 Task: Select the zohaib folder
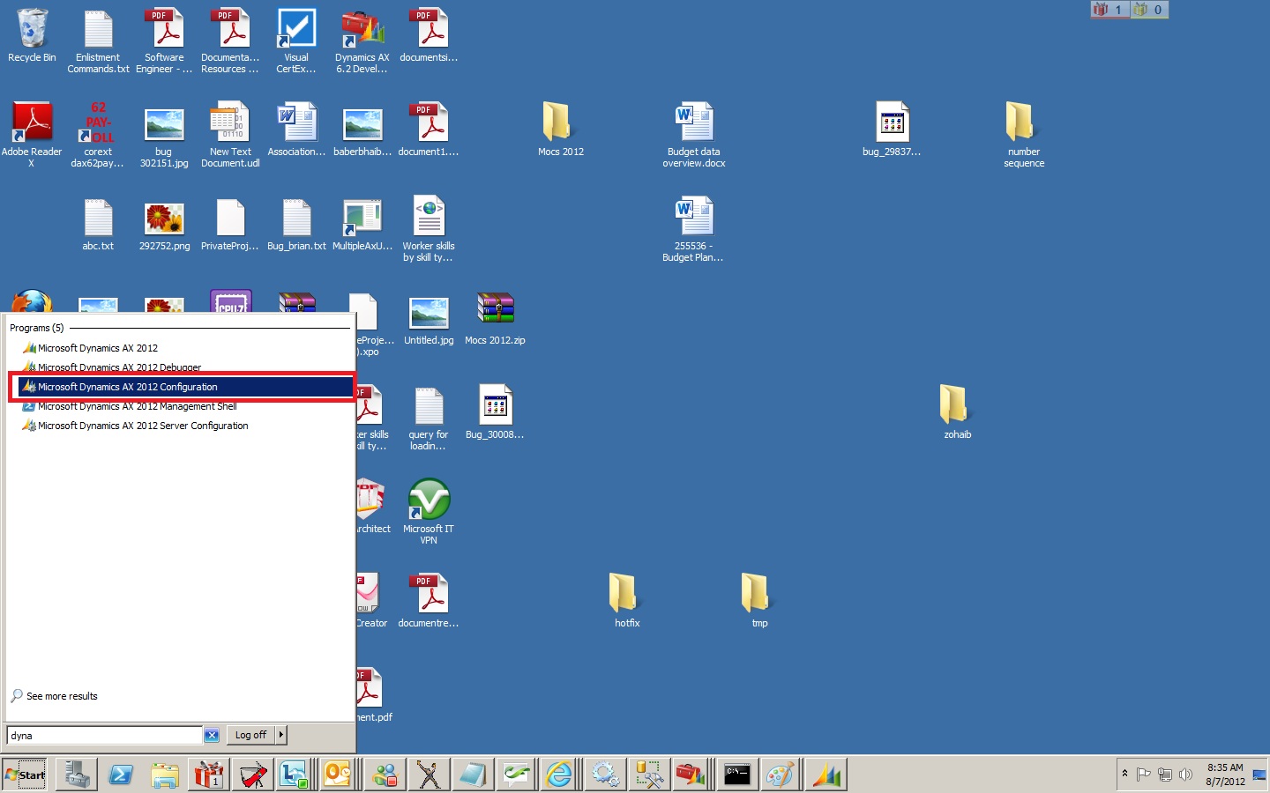(957, 412)
